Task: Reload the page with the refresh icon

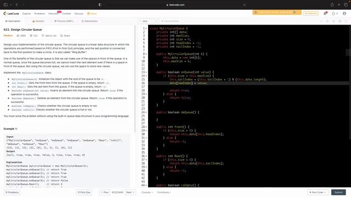Action: (244, 5)
